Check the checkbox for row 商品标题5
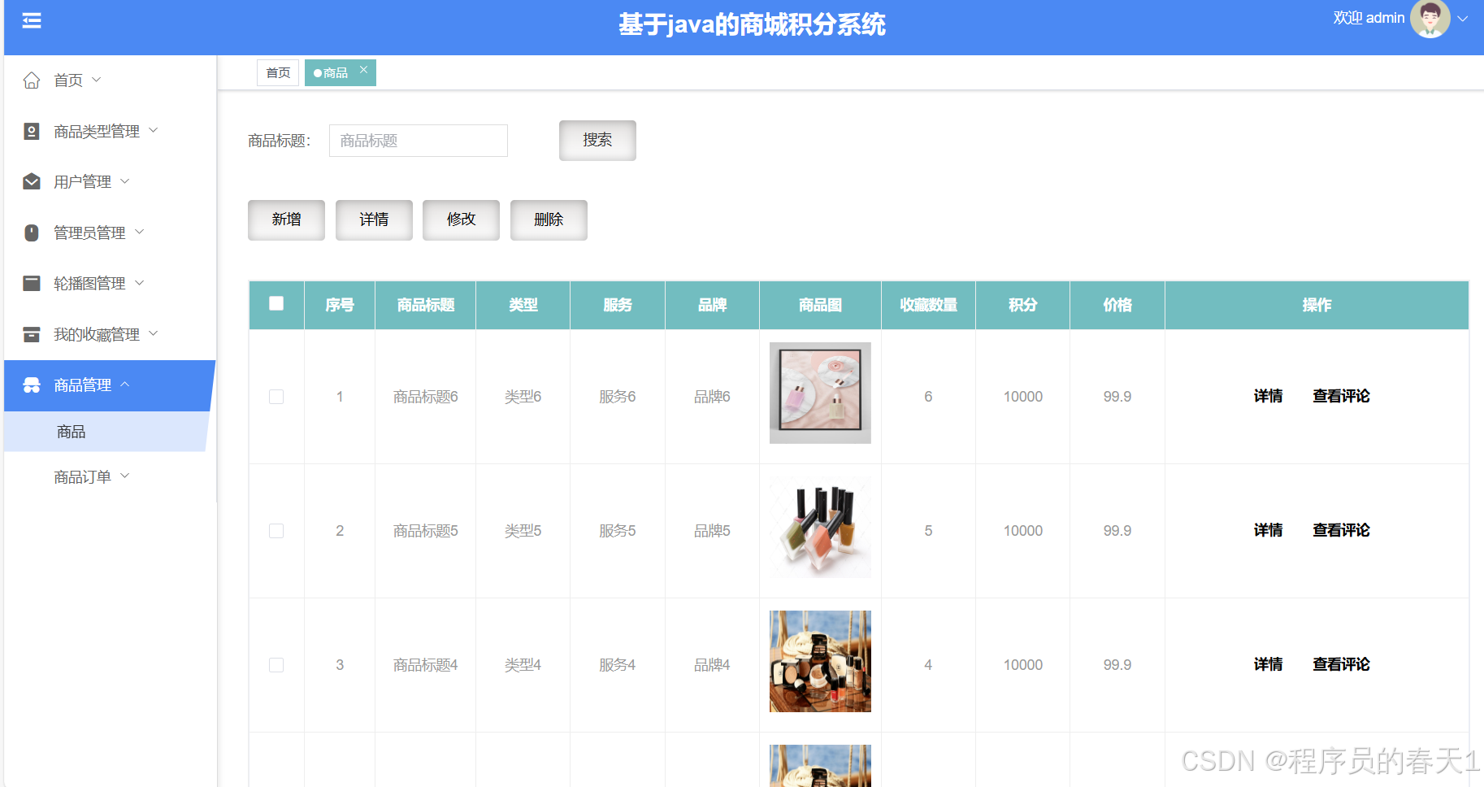This screenshot has width=1484, height=787. [x=276, y=531]
